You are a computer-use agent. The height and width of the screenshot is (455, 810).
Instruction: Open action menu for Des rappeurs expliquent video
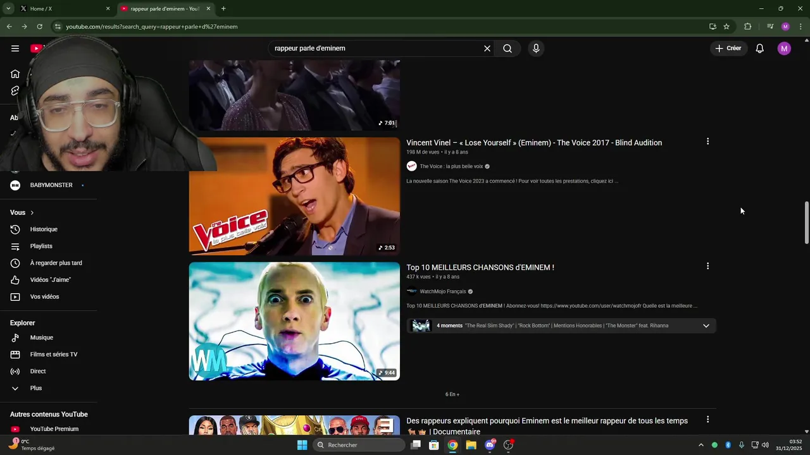pyautogui.click(x=707, y=420)
